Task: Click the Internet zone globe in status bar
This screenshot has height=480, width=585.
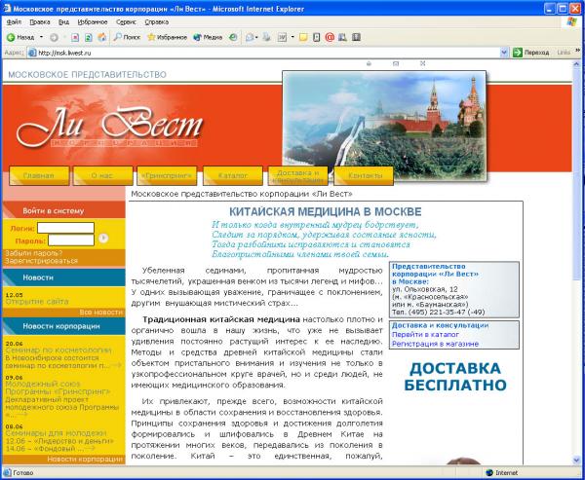Action: tap(489, 473)
